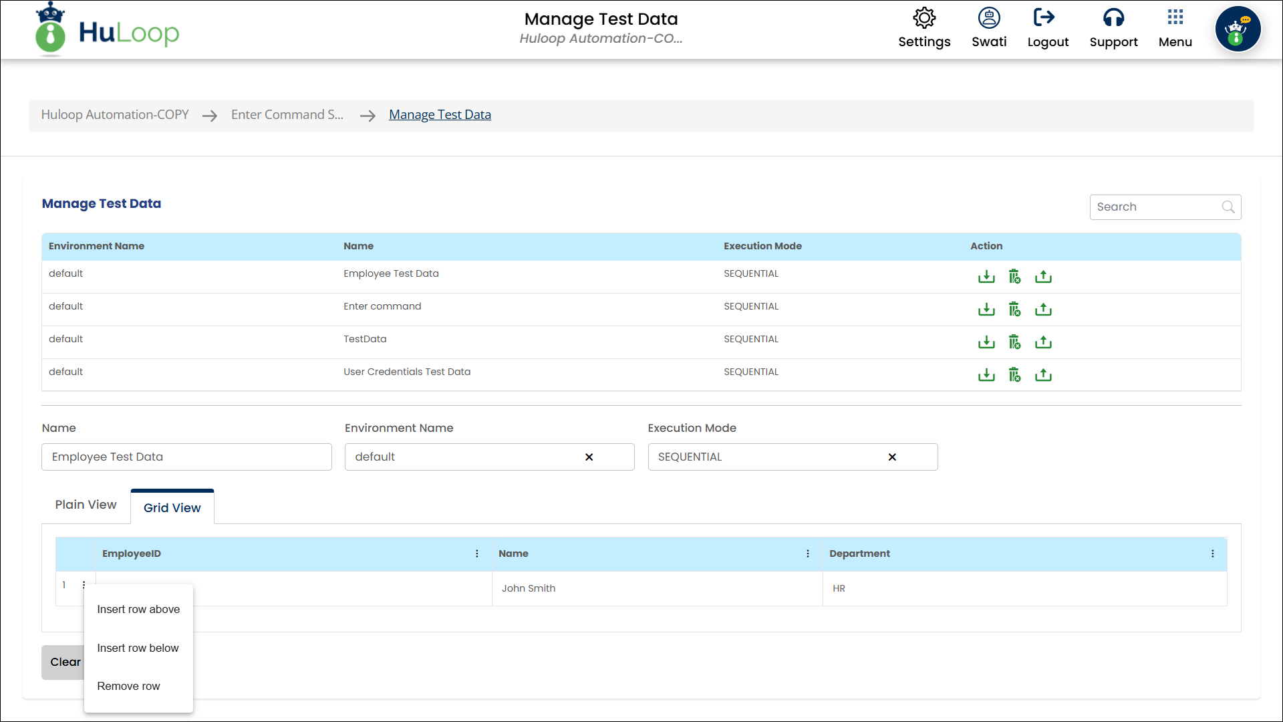Open Name column options menu

pyautogui.click(x=808, y=554)
